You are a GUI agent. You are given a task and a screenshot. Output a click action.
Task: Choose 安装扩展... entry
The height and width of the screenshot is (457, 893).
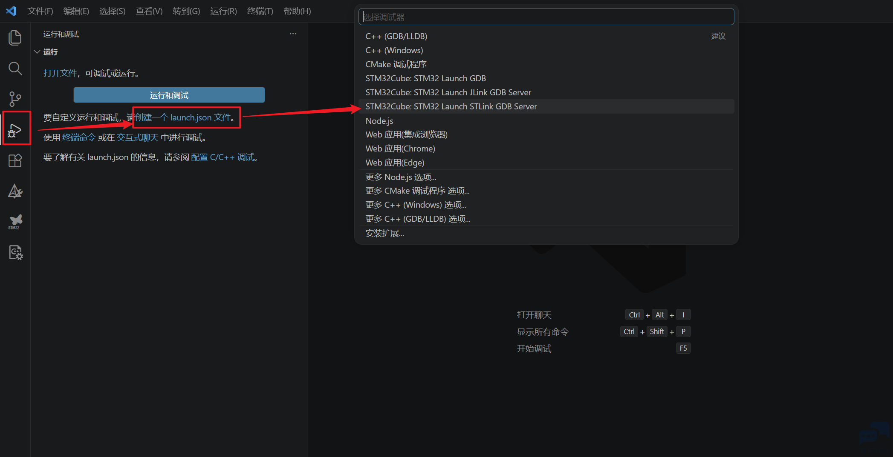coord(546,233)
